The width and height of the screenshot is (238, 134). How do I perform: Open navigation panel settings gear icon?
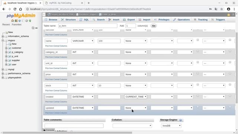click(x=26, y=21)
